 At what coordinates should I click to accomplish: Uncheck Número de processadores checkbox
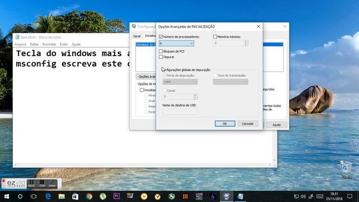click(x=161, y=36)
